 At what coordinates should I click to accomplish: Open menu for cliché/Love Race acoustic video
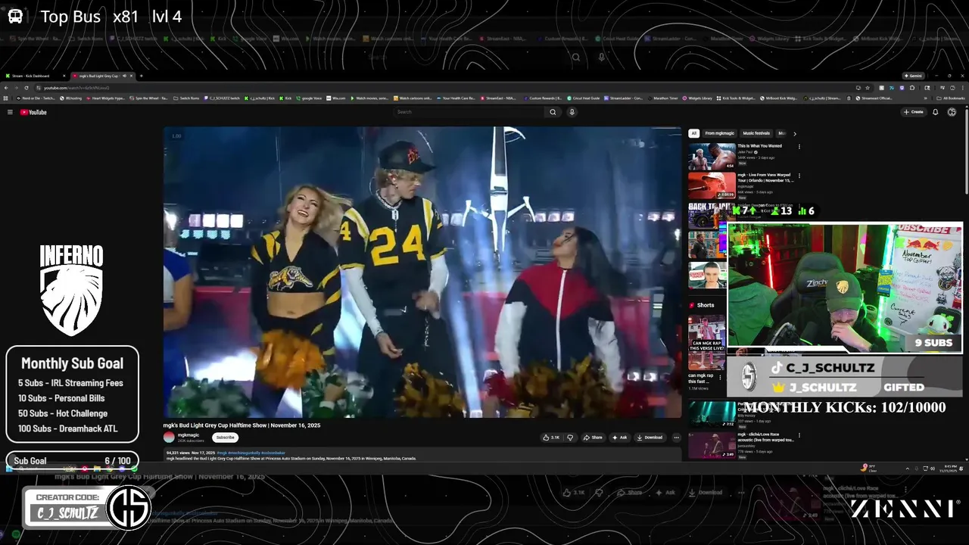click(799, 435)
